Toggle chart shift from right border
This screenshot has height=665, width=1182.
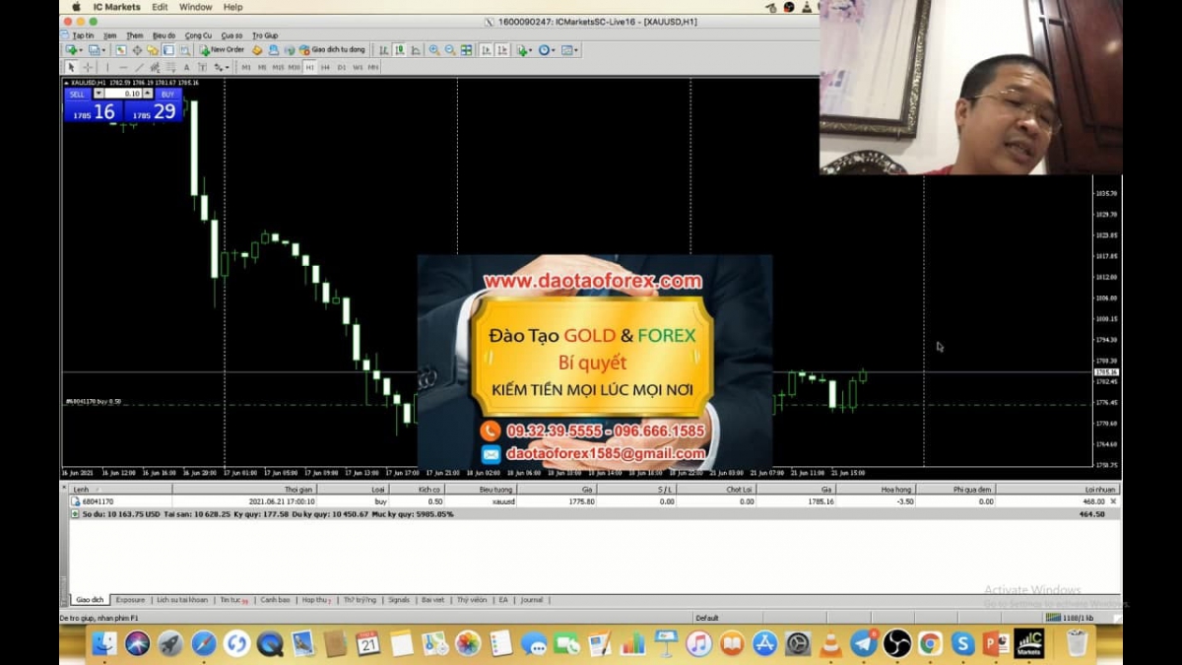coord(501,49)
